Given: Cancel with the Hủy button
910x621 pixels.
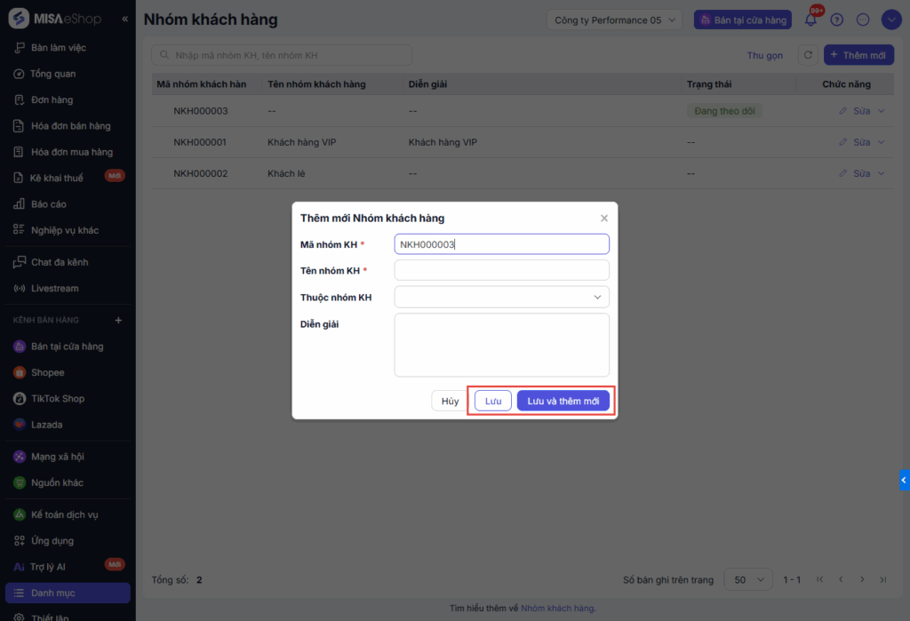Looking at the screenshot, I should (451, 402).
